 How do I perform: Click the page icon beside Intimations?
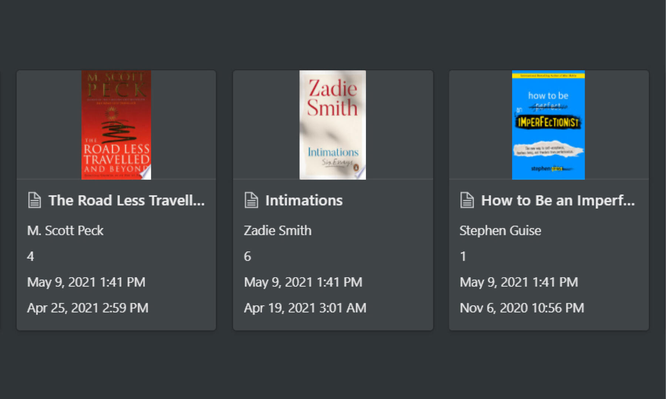[251, 200]
